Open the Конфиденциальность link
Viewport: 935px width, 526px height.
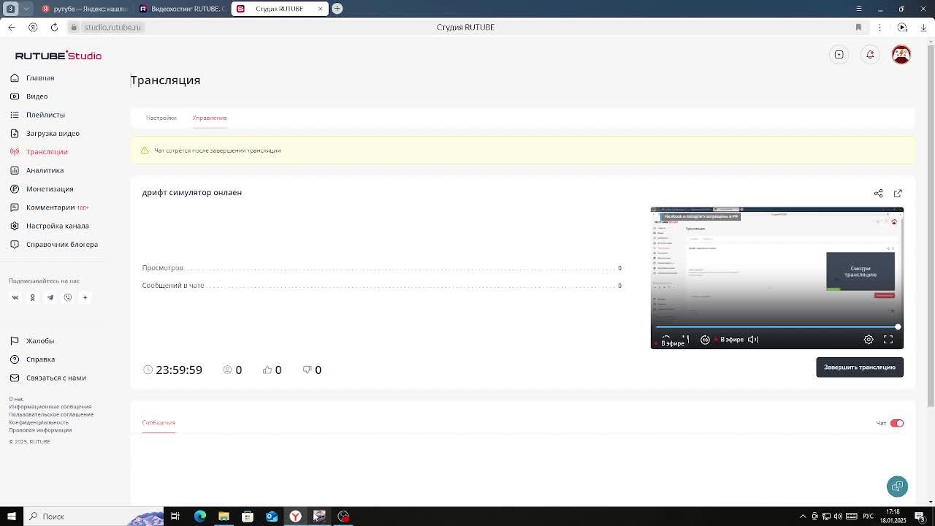click(x=39, y=422)
